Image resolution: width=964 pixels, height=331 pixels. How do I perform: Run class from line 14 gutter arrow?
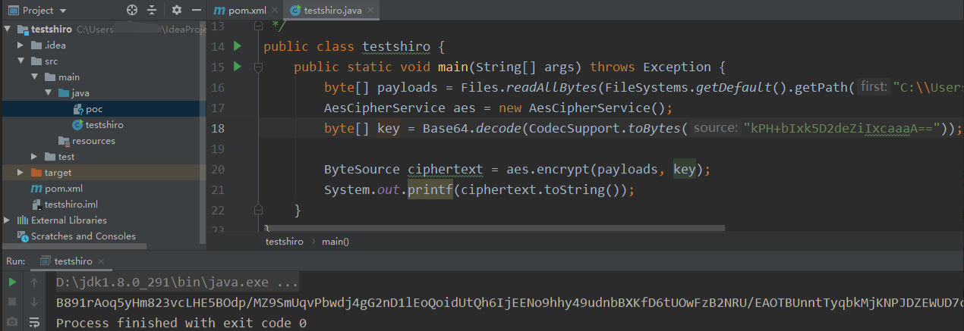click(237, 47)
